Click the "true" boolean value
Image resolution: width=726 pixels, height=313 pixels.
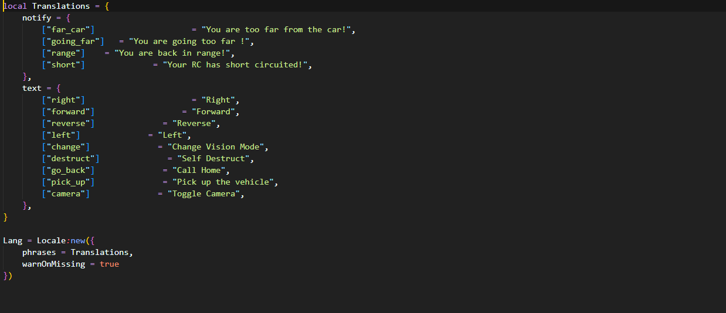click(109, 264)
